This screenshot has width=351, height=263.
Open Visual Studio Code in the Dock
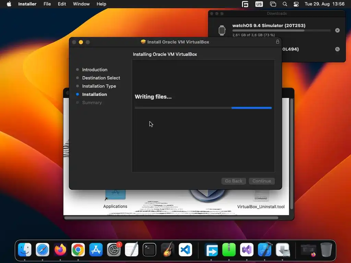(185, 250)
